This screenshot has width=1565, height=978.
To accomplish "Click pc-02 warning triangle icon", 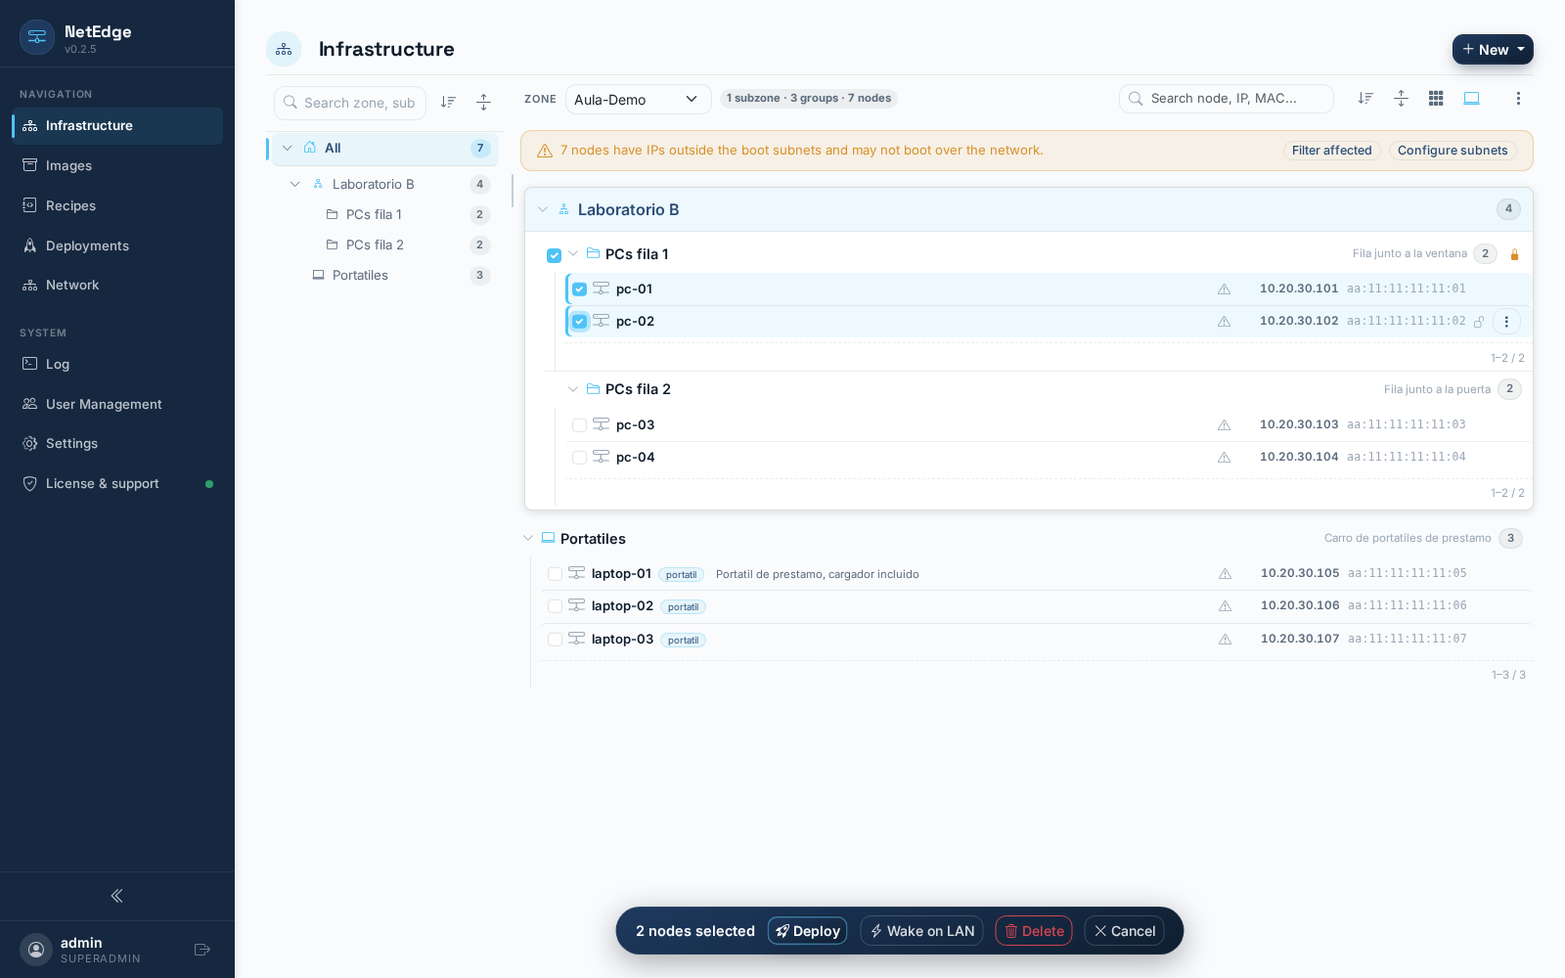I will coord(1224,322).
